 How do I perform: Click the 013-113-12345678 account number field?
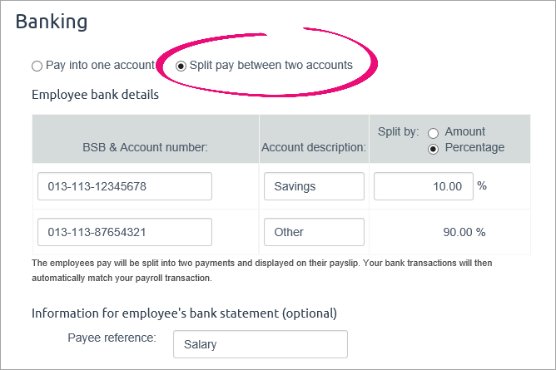click(x=125, y=186)
